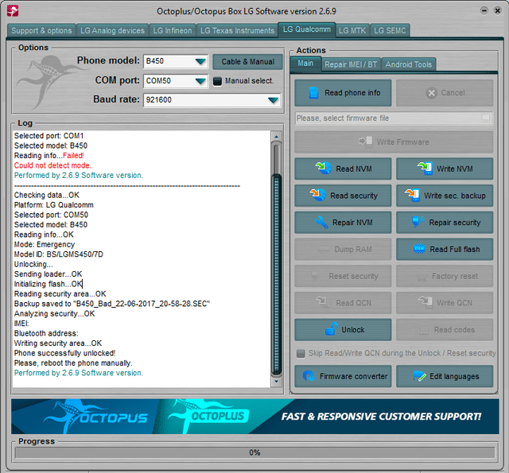
Task: Click the 'Phone successfully unlocked!' log line
Action: coord(64,353)
